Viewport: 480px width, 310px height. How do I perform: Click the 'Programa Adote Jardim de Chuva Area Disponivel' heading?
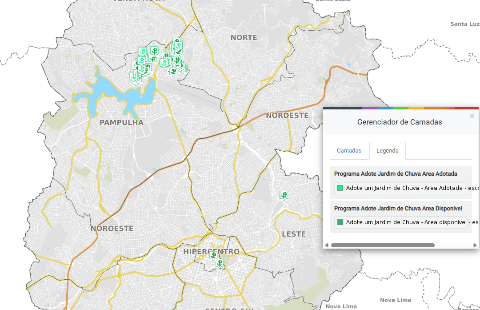point(398,208)
